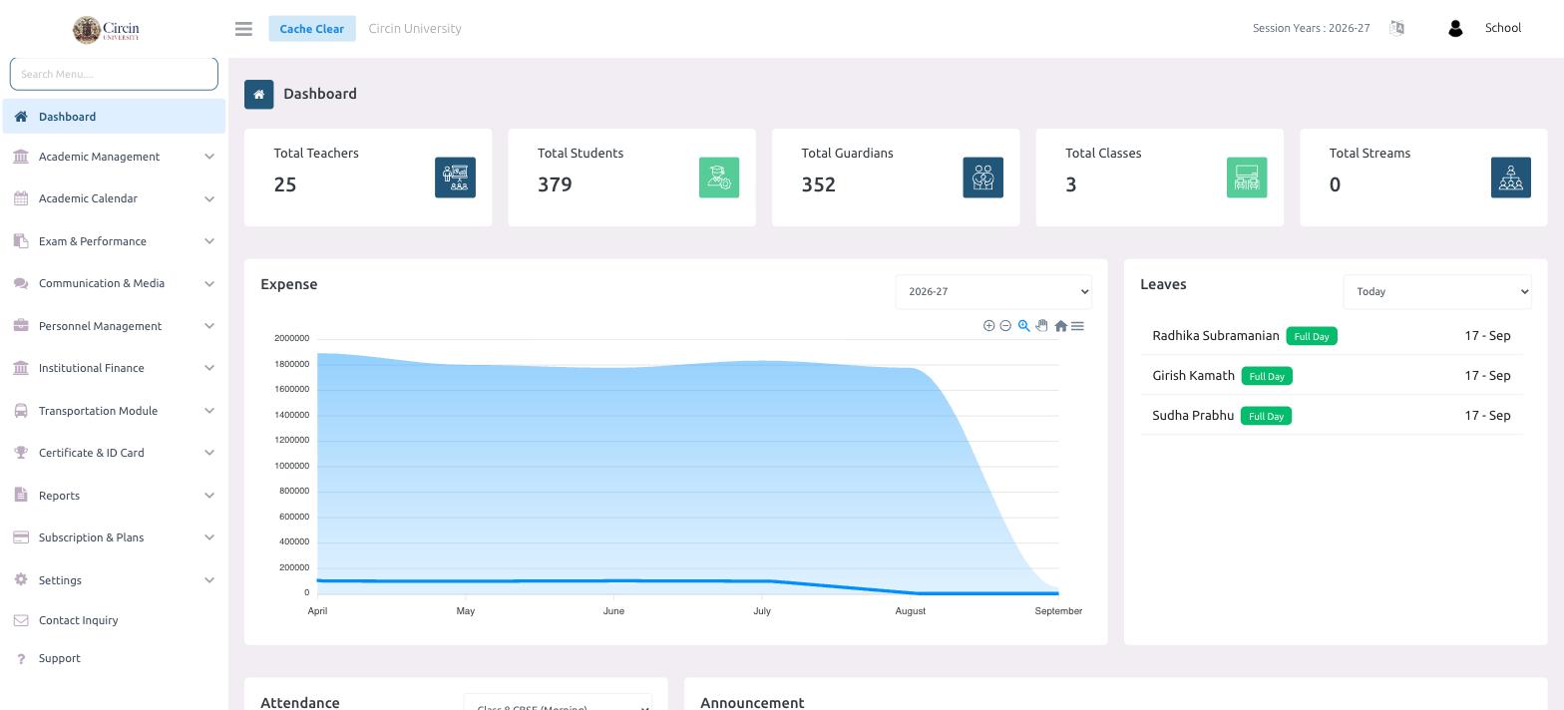This screenshot has height=710, width=1564.
Task: Open the language translate icon
Action: pyautogui.click(x=1396, y=28)
